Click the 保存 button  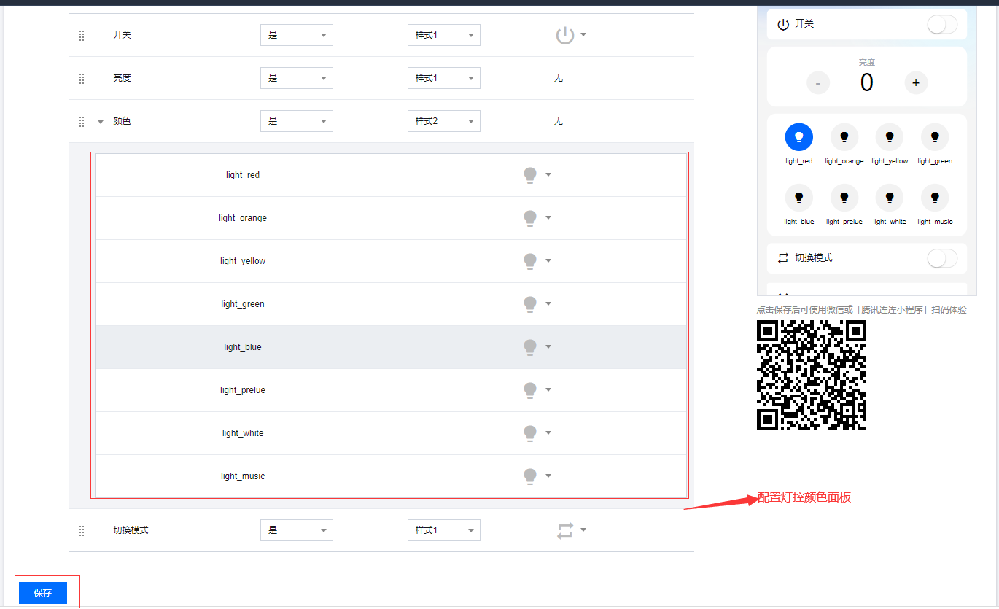point(43,593)
